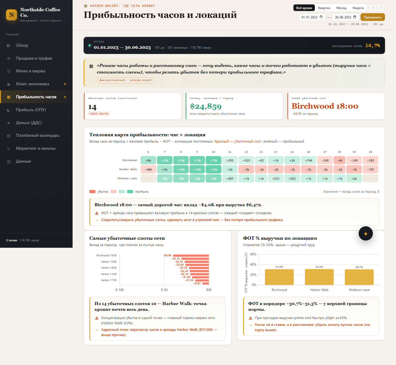This screenshot has width=396, height=365.
Task: Click Birchwood hour 16 cell +744
Action: click(309, 160)
